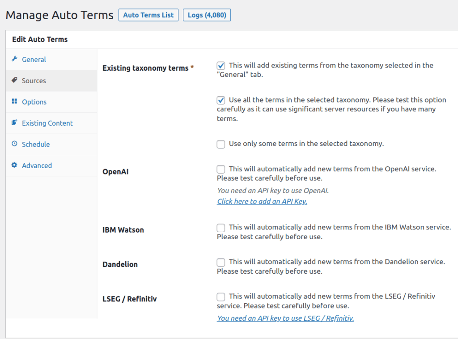Click the Edit Auto Terms panel heading
The width and height of the screenshot is (458, 339).
tap(40, 39)
